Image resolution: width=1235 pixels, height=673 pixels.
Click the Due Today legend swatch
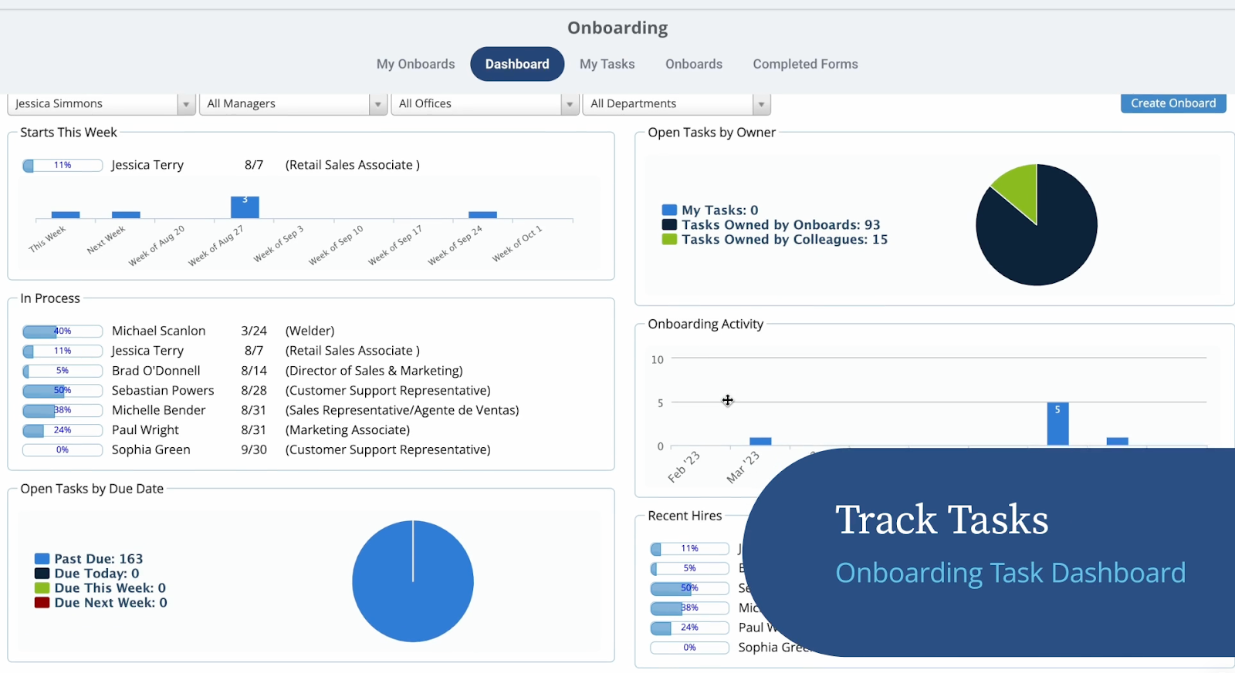42,574
